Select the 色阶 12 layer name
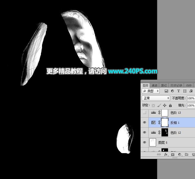Screen dimensions: 195x179 [176, 133]
